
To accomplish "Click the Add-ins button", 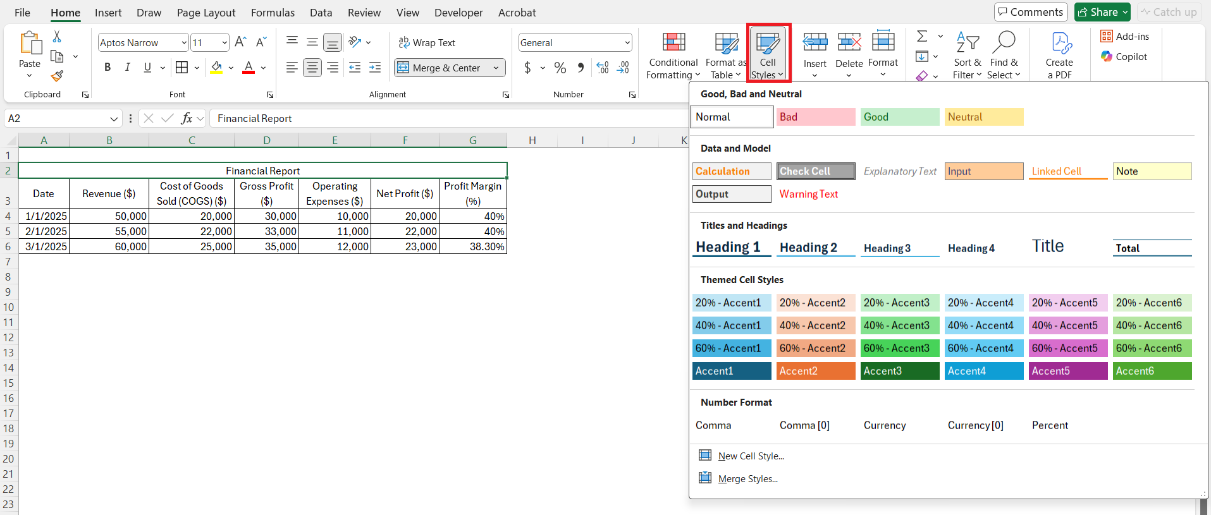I will coord(1125,36).
